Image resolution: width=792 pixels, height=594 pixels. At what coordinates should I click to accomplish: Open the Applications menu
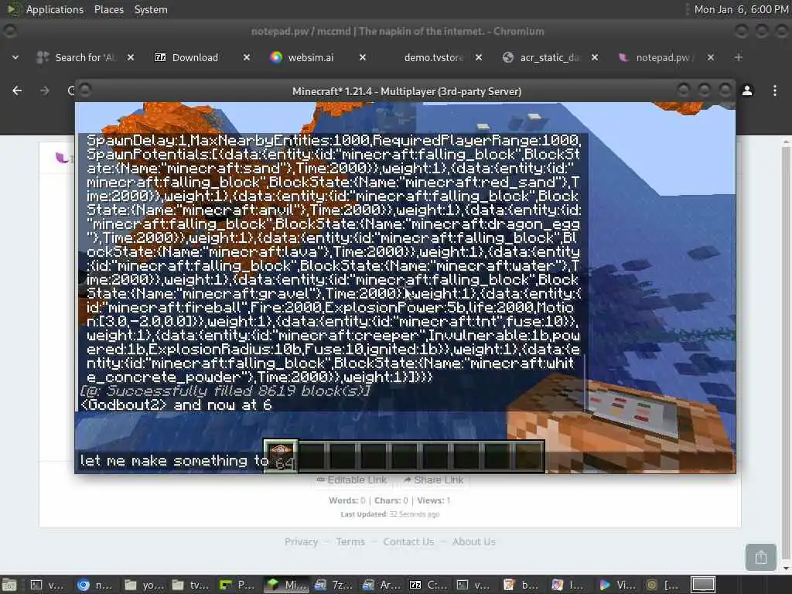(x=54, y=9)
